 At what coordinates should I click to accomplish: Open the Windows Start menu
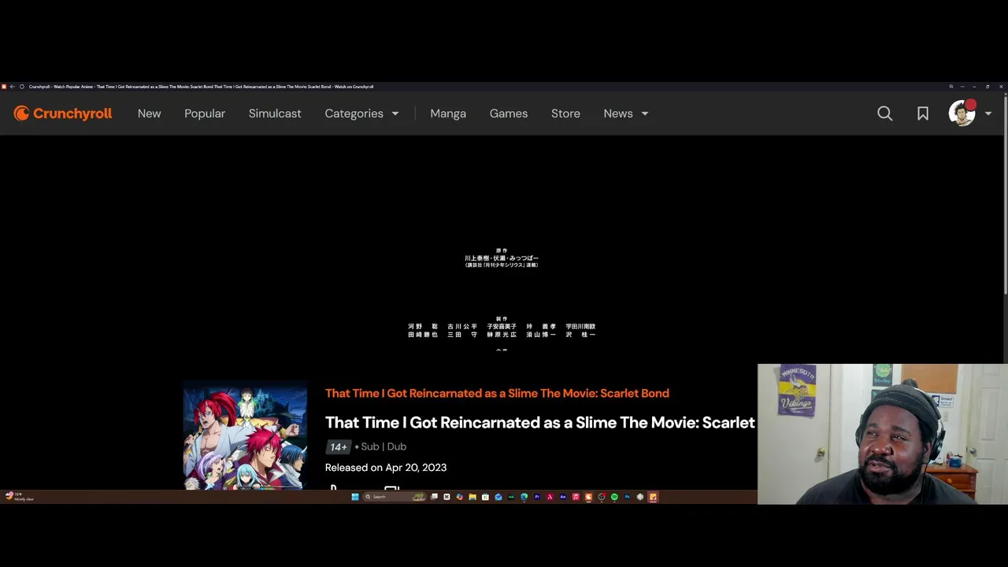click(355, 497)
